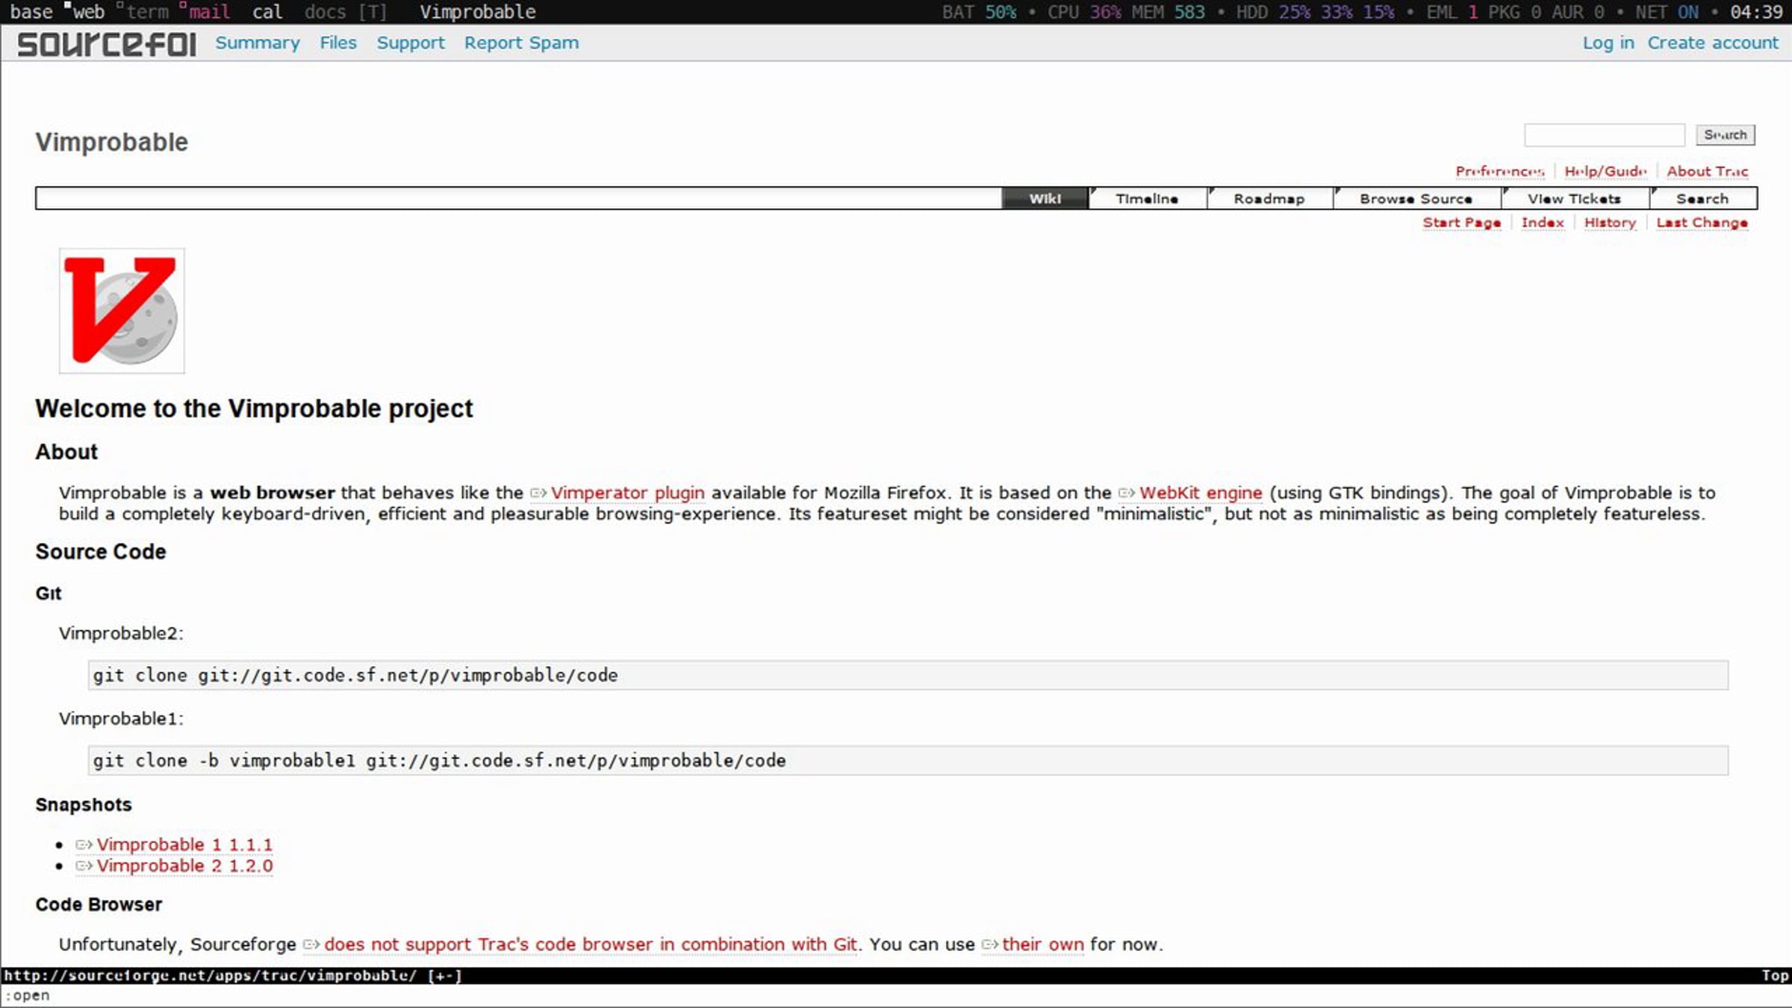Select the Wiki tab
This screenshot has height=1008, width=1792.
click(x=1045, y=199)
